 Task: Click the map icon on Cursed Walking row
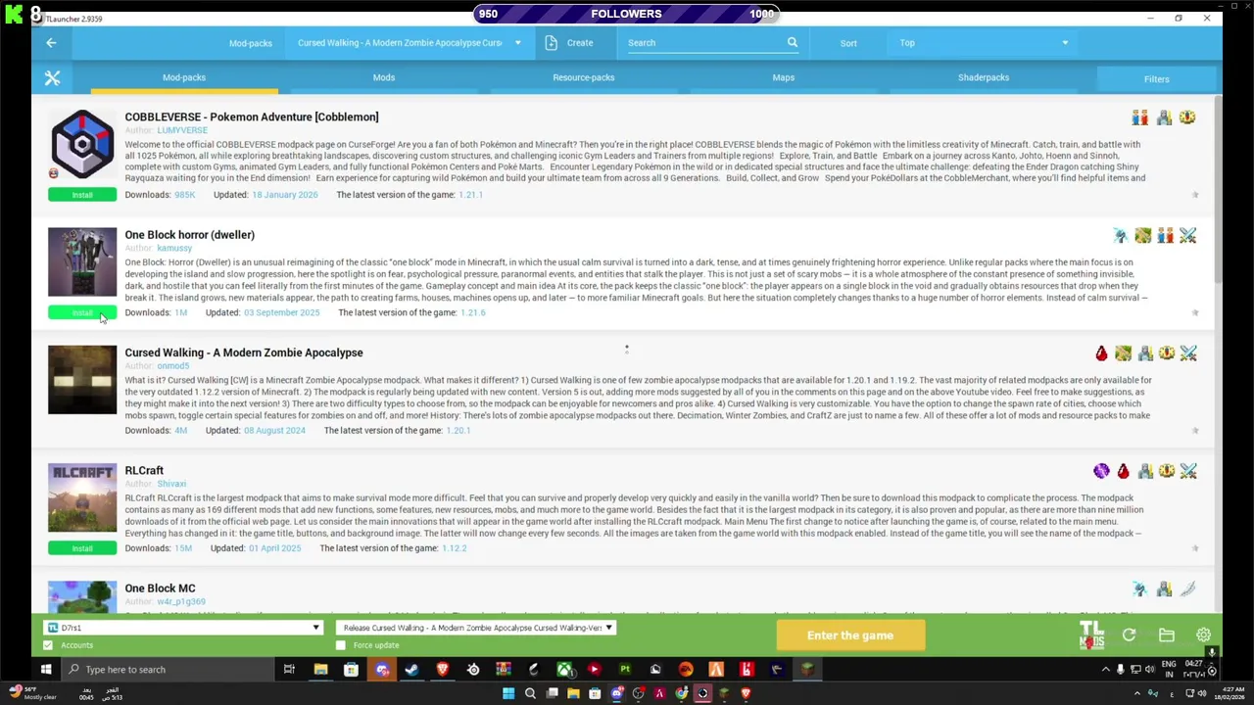coord(1123,353)
